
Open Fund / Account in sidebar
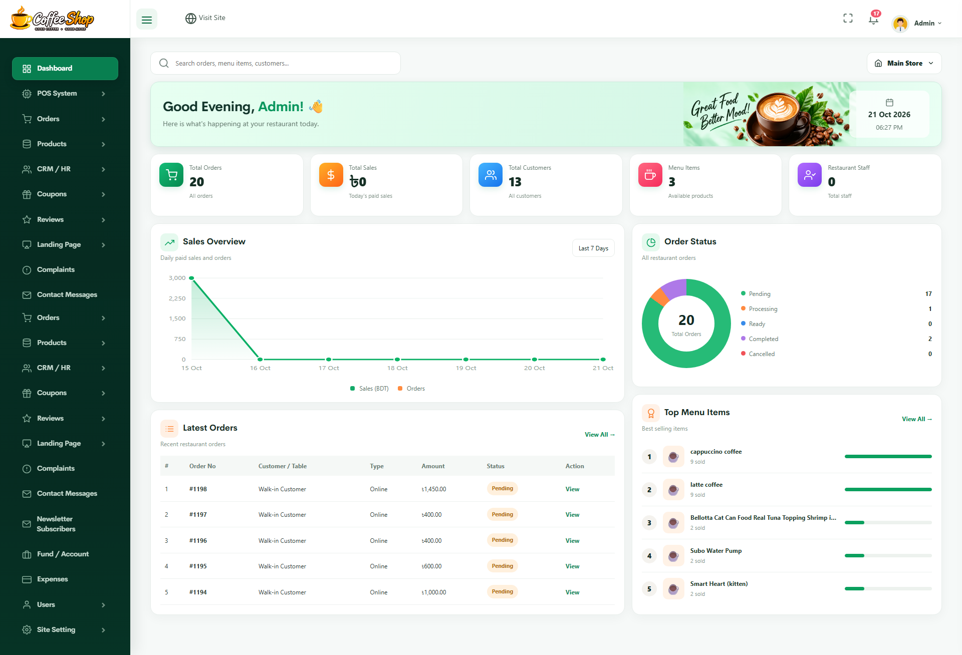65,554
